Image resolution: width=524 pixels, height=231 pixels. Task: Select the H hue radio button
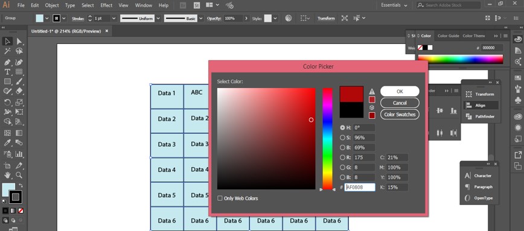[342, 127]
